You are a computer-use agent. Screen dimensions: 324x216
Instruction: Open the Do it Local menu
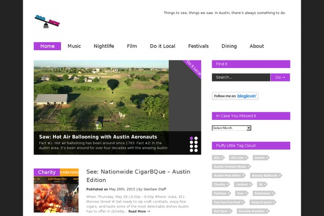click(x=163, y=46)
